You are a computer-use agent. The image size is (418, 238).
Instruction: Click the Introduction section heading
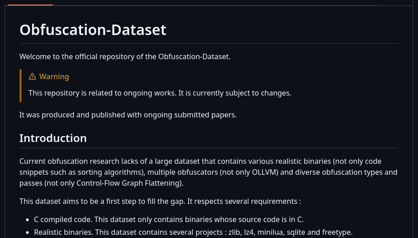pos(53,138)
